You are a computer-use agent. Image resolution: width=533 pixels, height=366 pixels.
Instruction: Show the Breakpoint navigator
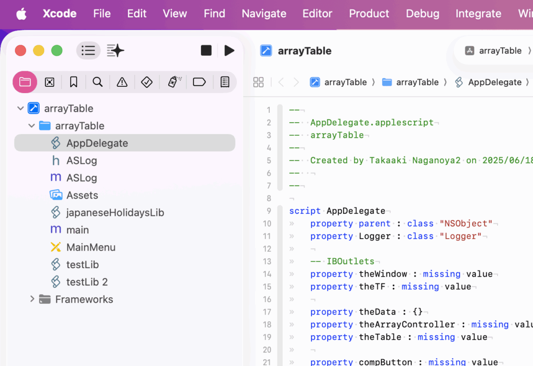[x=199, y=82]
